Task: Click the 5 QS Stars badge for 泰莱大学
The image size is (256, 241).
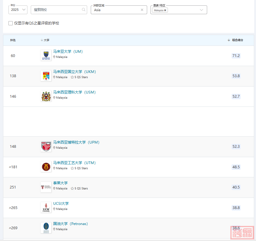Action: [x=79, y=189]
